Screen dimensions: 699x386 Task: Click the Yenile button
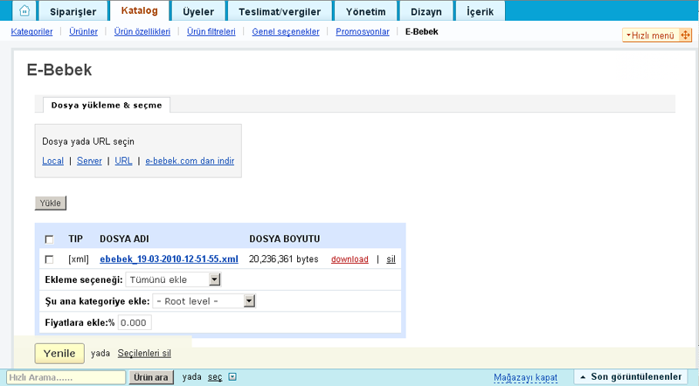(59, 354)
